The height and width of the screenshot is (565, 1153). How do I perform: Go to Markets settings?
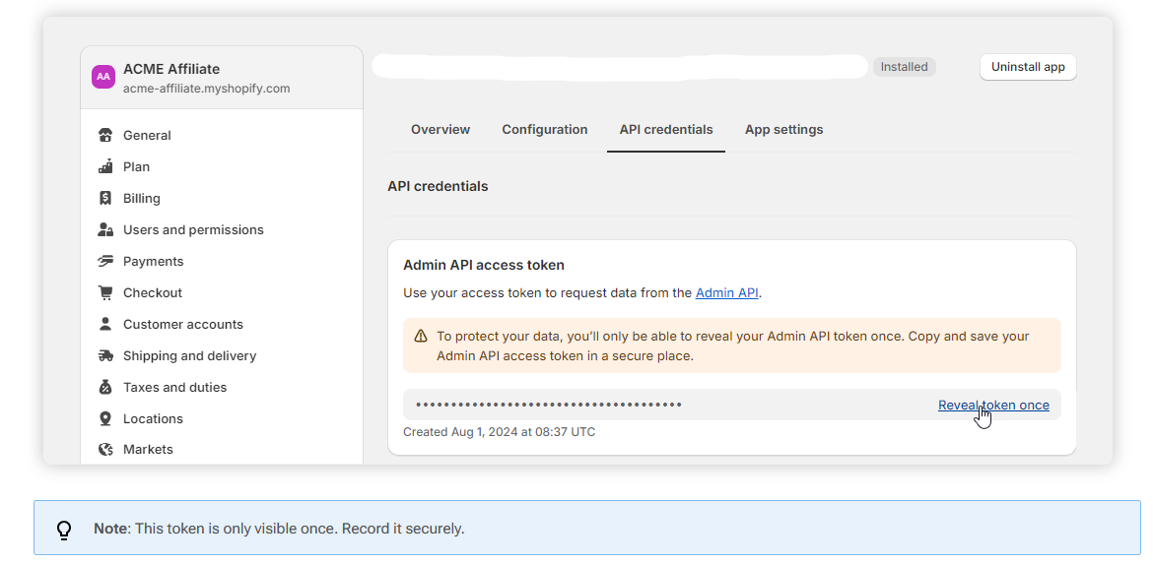tap(148, 450)
